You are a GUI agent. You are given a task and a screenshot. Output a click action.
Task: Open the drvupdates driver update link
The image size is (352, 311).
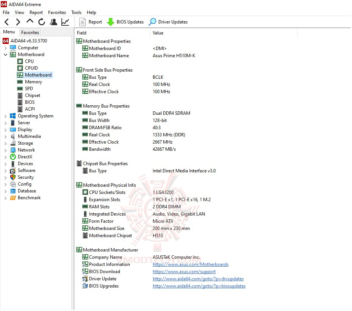click(198, 279)
